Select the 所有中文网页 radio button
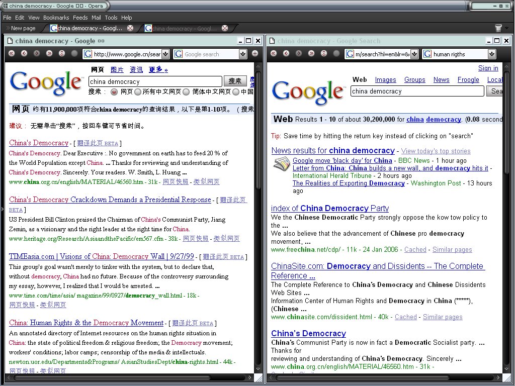515x386 pixels. coord(138,92)
